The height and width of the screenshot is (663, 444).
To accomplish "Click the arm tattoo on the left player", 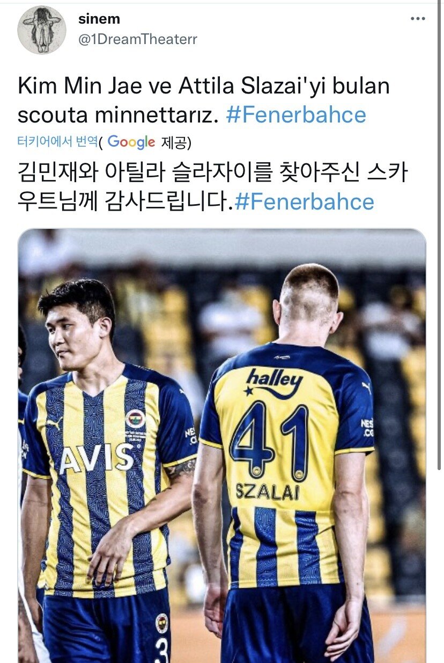I will click(x=181, y=471).
